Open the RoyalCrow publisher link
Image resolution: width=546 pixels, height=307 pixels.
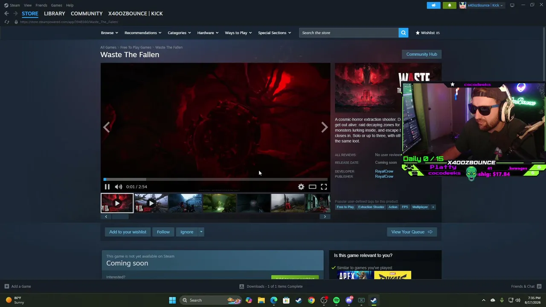[384, 177]
